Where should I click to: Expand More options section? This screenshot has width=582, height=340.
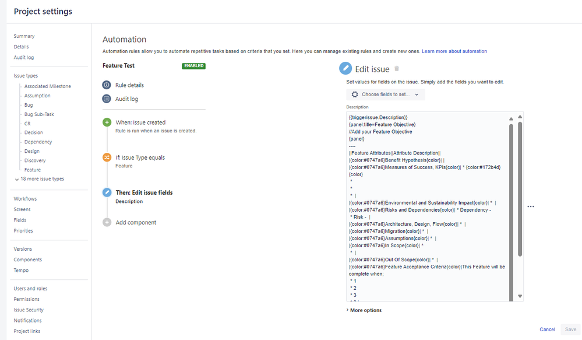[x=364, y=310]
